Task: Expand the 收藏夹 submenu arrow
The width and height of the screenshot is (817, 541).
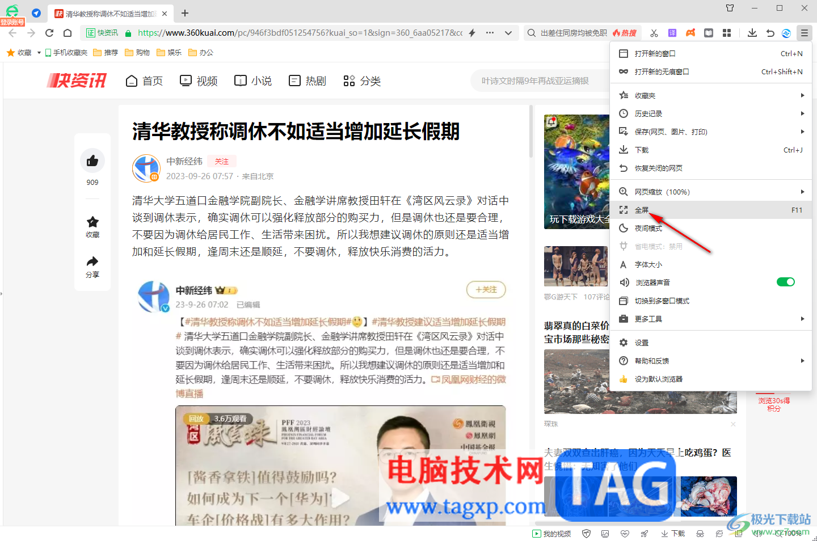Action: click(802, 95)
